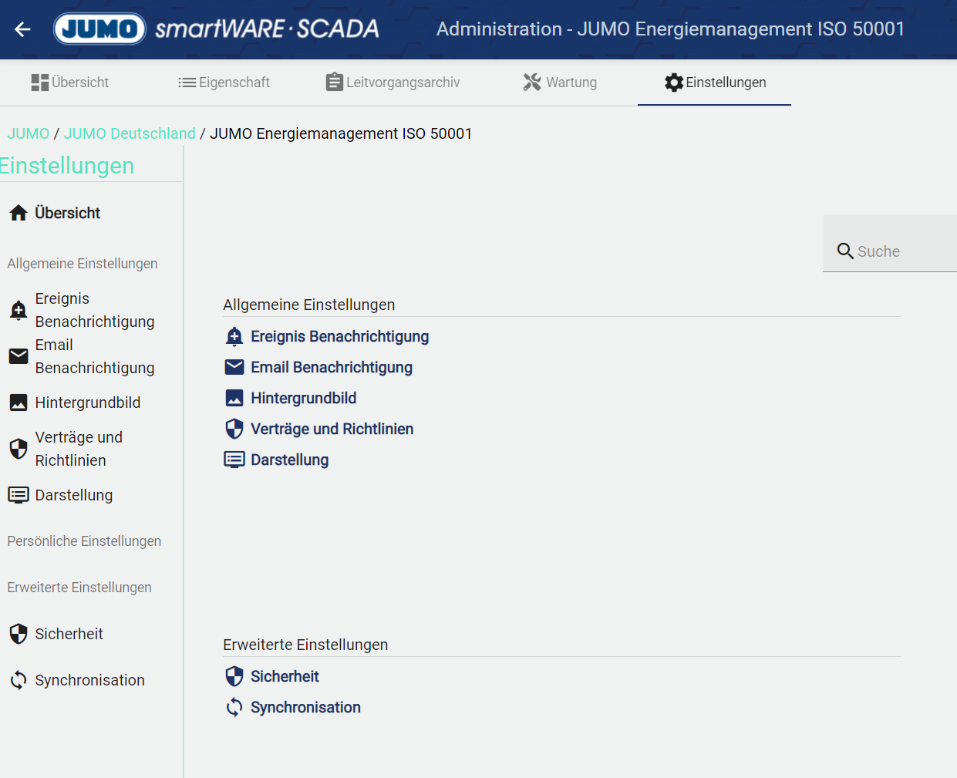Click the JUMO logo in the header
The height and width of the screenshot is (778, 957).
99,29
